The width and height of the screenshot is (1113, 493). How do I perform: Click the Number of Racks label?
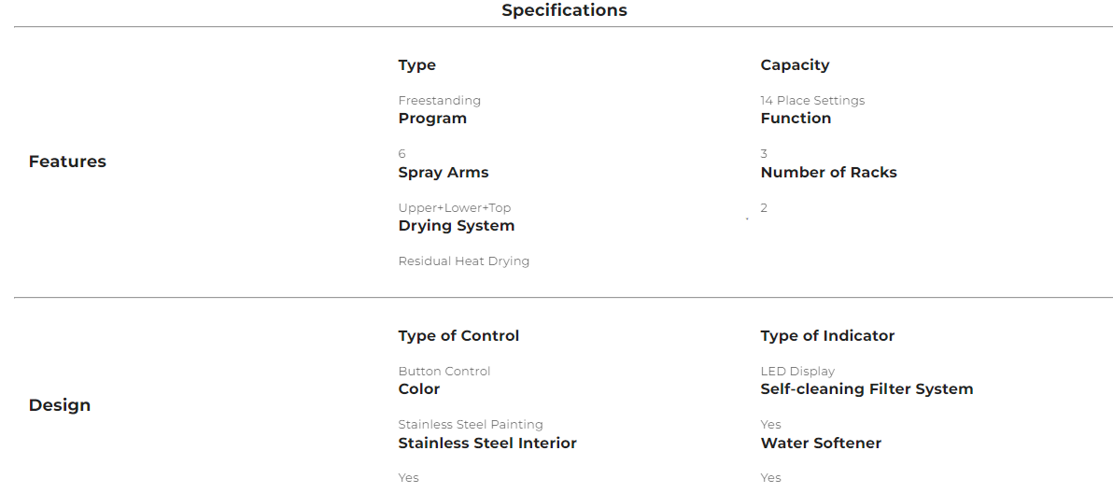click(x=828, y=173)
